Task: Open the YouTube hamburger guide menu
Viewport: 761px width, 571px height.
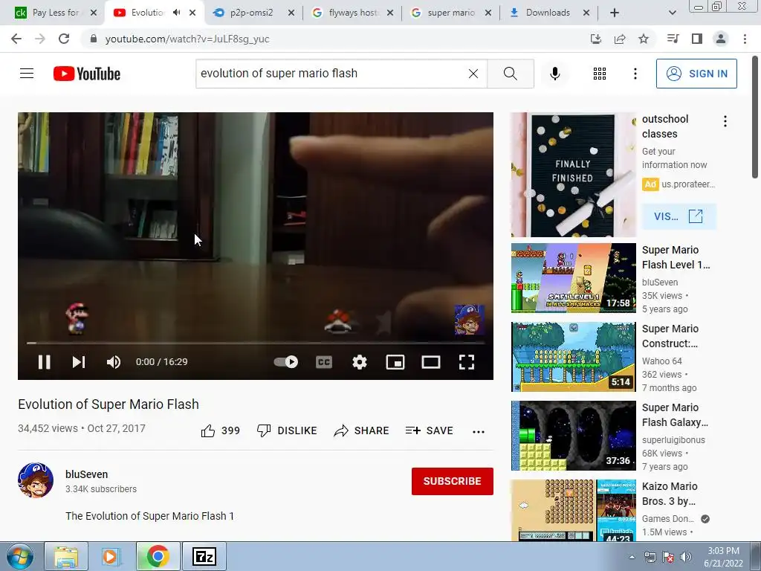Action: click(x=27, y=74)
